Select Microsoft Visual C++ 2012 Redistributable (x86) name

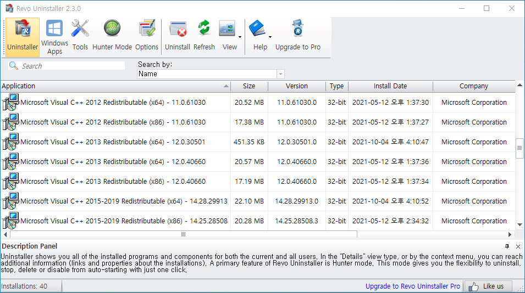(x=113, y=122)
